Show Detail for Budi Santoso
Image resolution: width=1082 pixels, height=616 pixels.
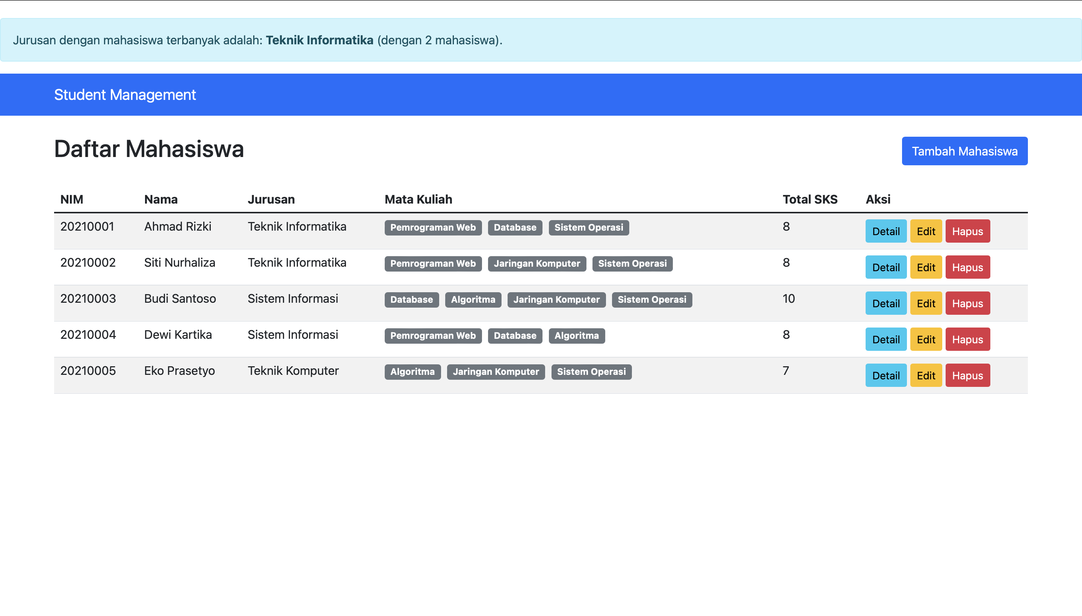tap(885, 303)
